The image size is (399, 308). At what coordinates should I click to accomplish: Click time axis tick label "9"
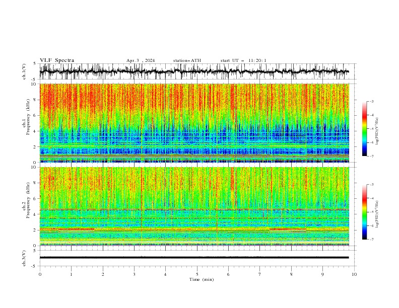pyautogui.click(x=322, y=274)
